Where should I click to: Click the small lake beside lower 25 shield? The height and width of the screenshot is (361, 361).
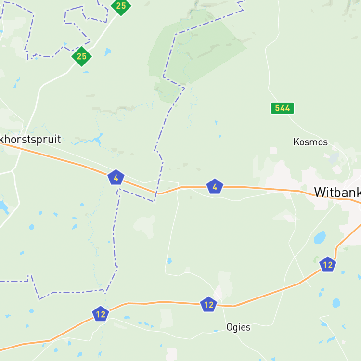tap(107, 52)
